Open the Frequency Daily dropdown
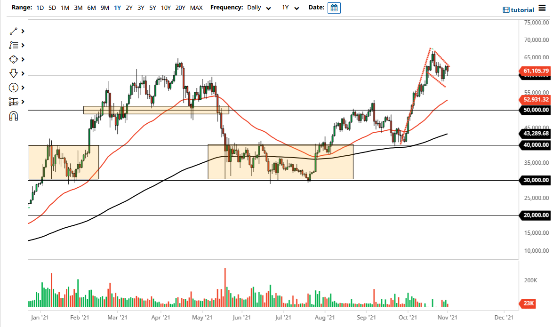553x327 pixels. [258, 8]
